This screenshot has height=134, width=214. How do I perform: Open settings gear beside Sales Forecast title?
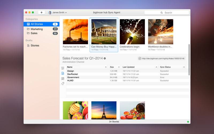(105, 58)
